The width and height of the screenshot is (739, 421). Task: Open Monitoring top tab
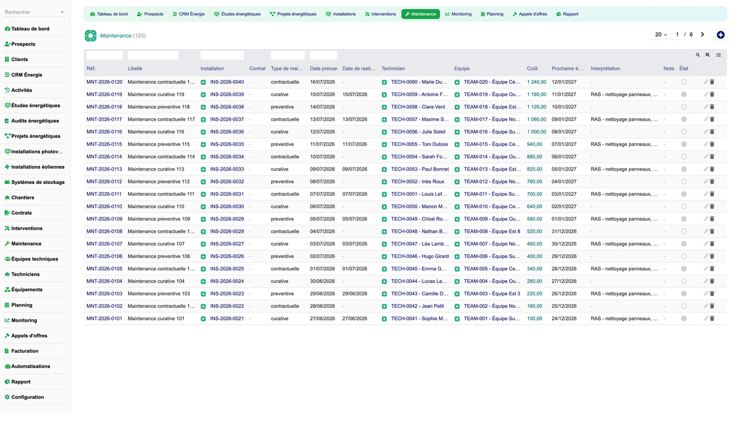click(458, 14)
